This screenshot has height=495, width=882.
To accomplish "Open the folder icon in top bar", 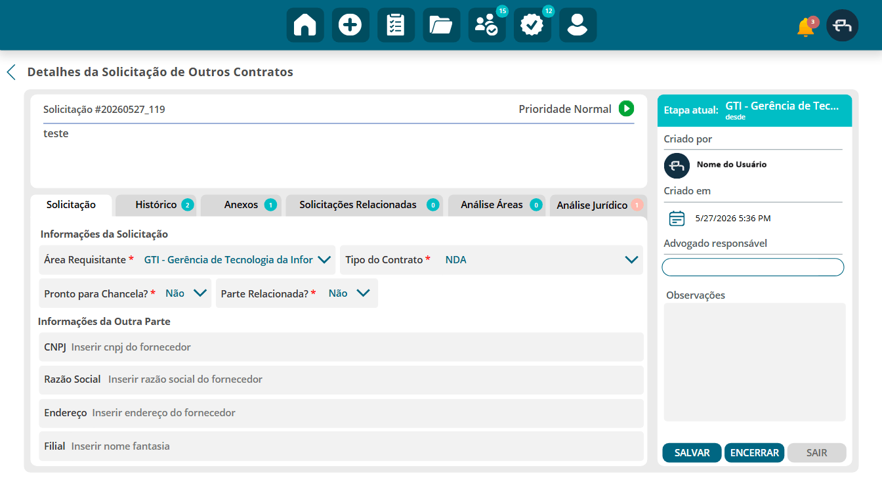I will tap(441, 25).
